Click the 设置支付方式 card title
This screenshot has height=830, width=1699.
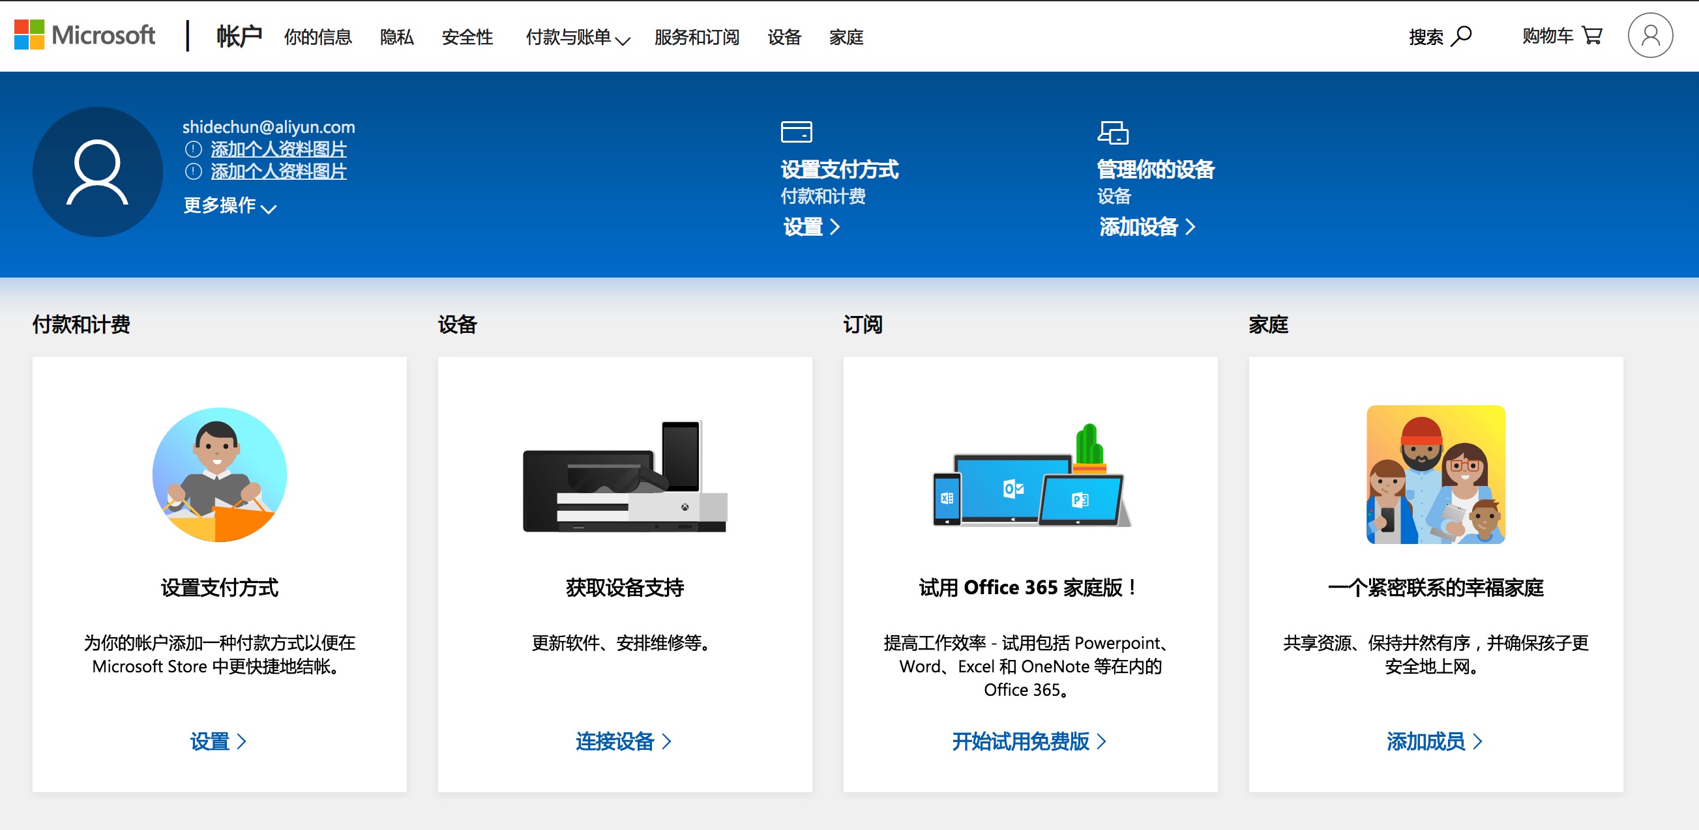coord(220,588)
